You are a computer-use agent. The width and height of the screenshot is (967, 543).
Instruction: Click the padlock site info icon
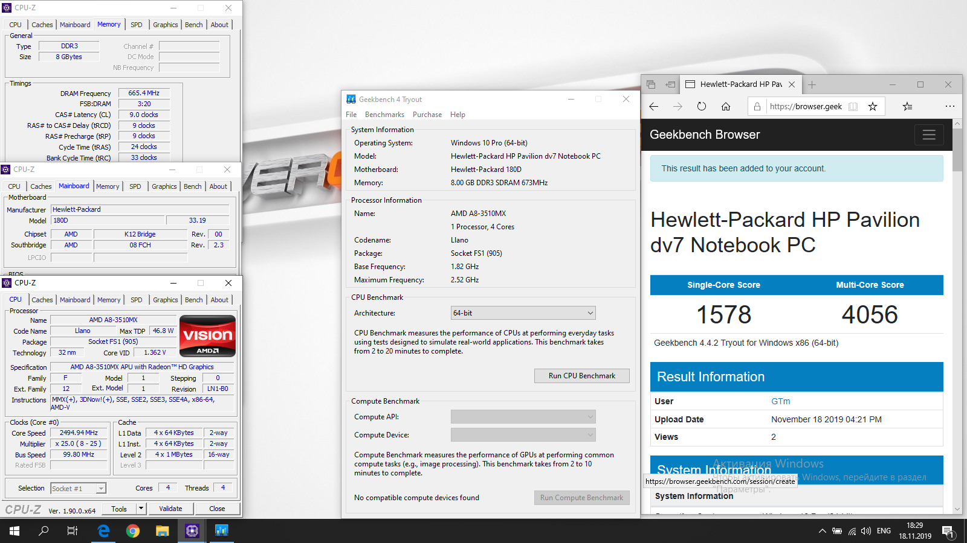[x=757, y=106]
